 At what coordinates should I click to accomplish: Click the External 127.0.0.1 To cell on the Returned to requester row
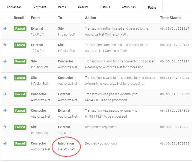click(64, 130)
